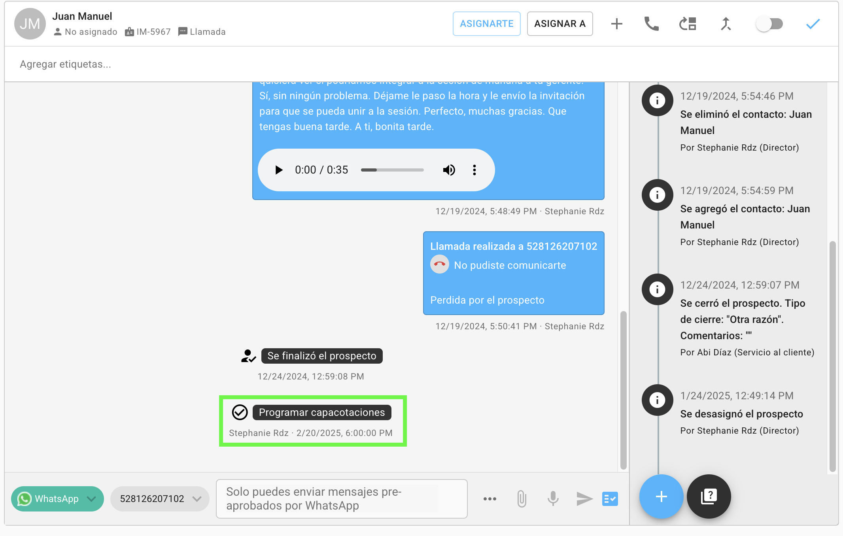843x536 pixels.
Task: Click the Agregar etiquetas input field
Action: coord(65,64)
